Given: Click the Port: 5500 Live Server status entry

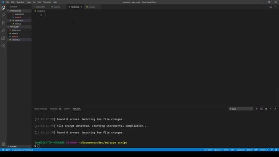Looking at the screenshot, I should tap(252, 150).
